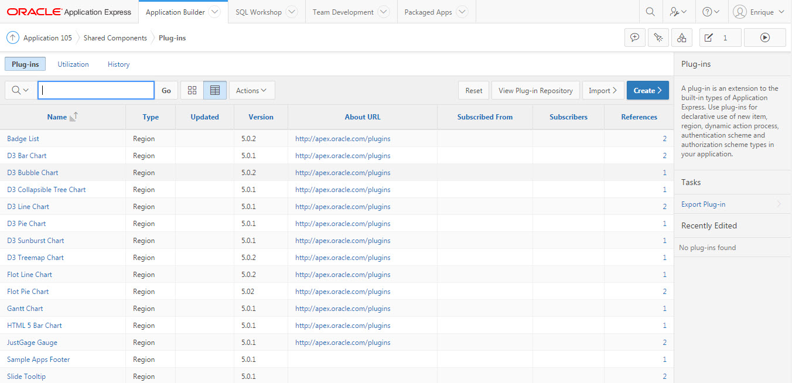This screenshot has width=792, height=383.
Task: Open shared components shapes icon in toolbar
Action: (x=682, y=37)
